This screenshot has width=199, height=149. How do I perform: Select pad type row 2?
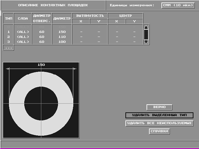8,37
